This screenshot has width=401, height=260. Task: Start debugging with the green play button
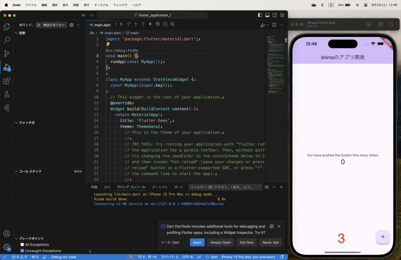(x=39, y=25)
